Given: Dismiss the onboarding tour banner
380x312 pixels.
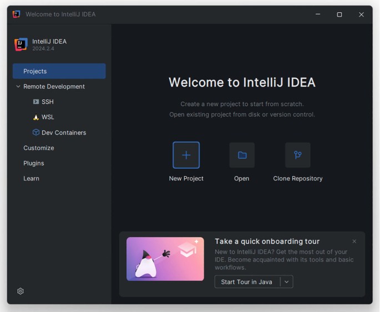Looking at the screenshot, I should 354,241.
